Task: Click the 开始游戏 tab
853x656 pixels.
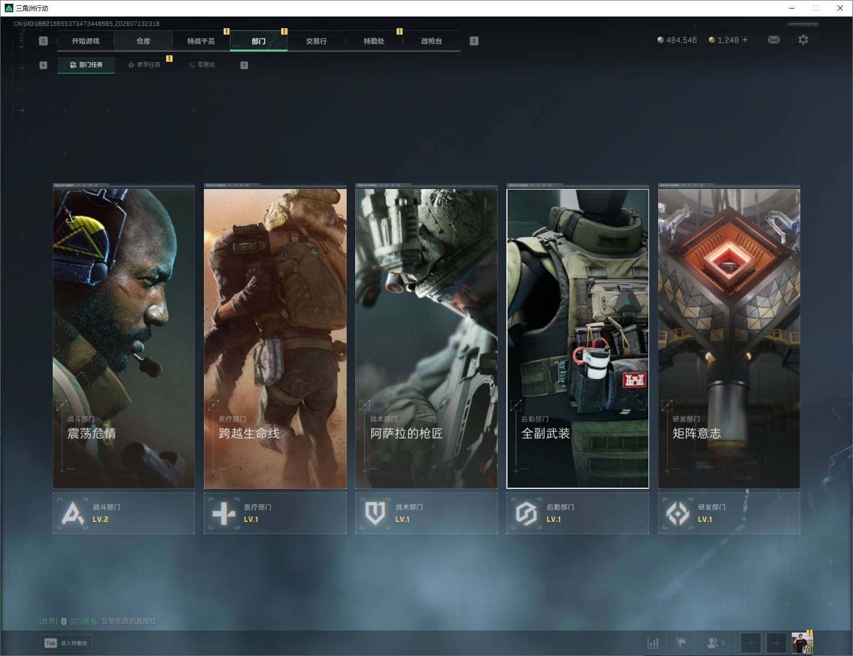Action: (x=86, y=41)
